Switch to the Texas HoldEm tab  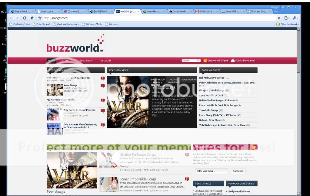180,12
